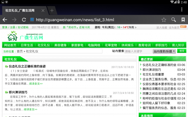Go back with the browser back arrow
Screen dimensions: 188x117
[5, 20]
